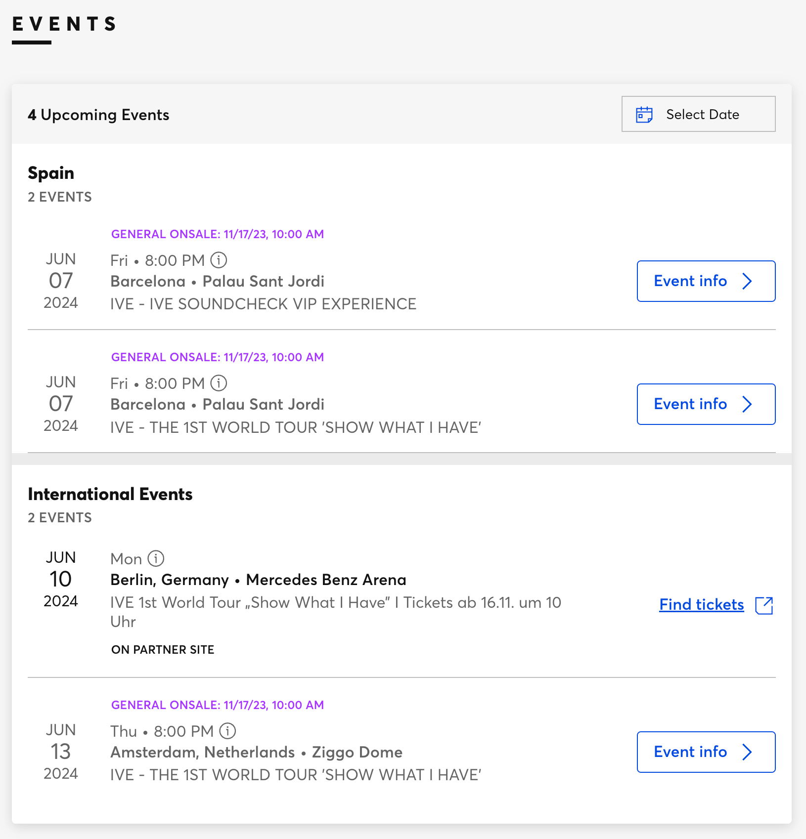
Task: Click the International Events section heading
Action: [x=110, y=494]
